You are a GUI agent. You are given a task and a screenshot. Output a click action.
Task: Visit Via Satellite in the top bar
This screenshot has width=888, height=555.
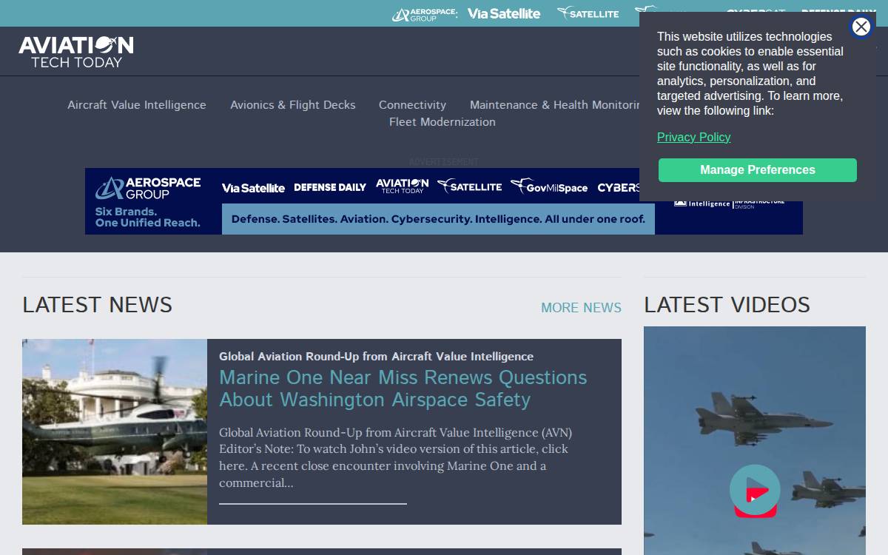pos(503,13)
